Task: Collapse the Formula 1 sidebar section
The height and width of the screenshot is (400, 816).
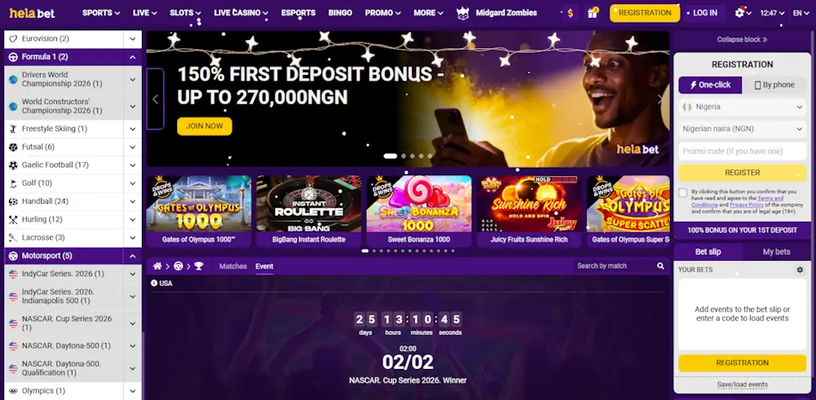Action: coord(132,57)
